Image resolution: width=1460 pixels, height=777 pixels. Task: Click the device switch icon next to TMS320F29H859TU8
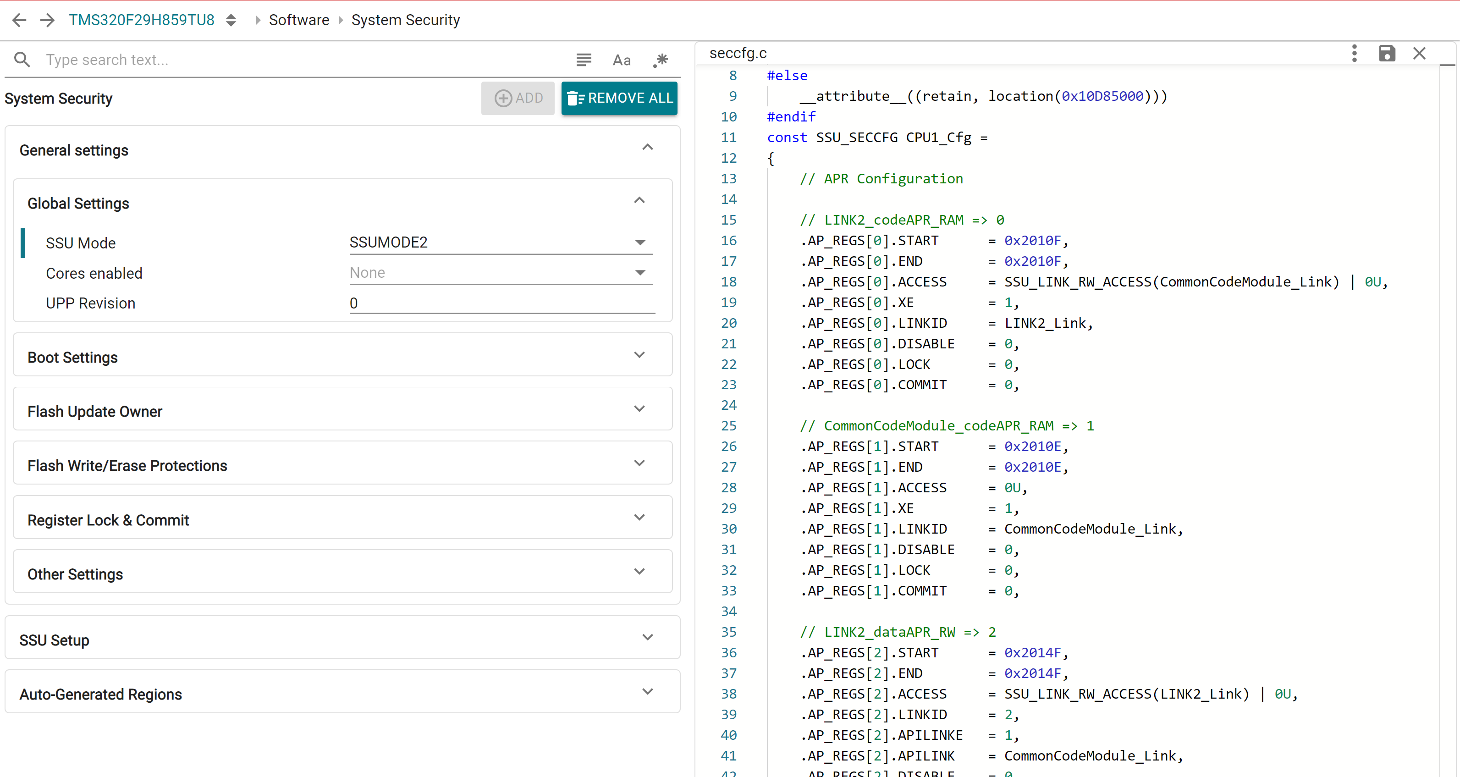[231, 19]
